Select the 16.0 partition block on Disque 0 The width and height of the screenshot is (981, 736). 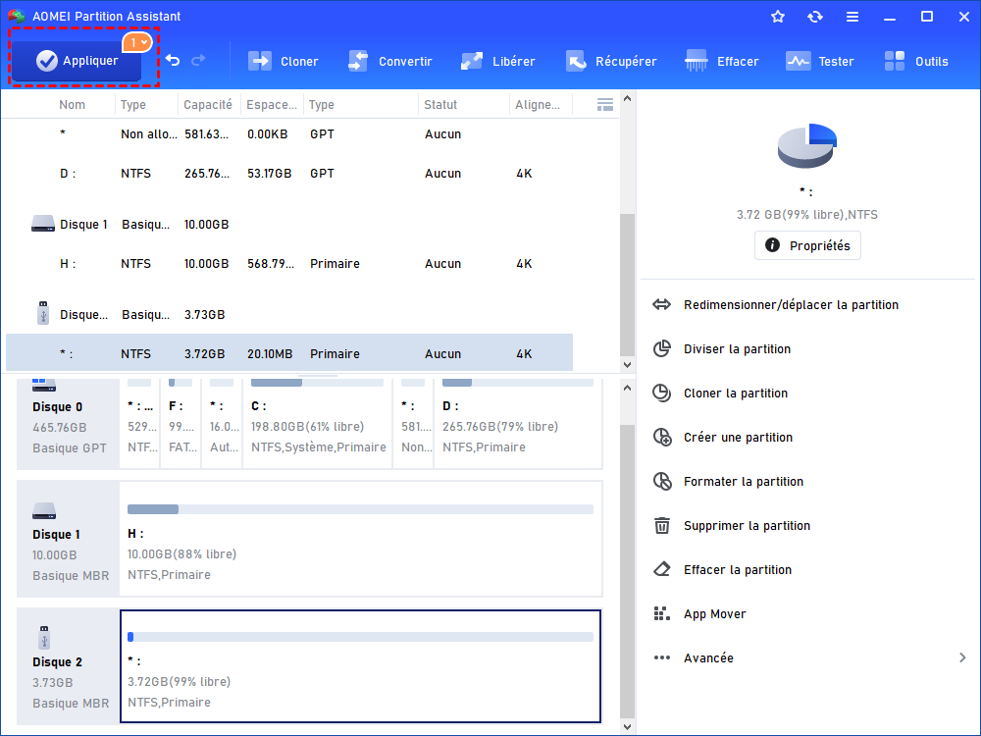pos(222,422)
